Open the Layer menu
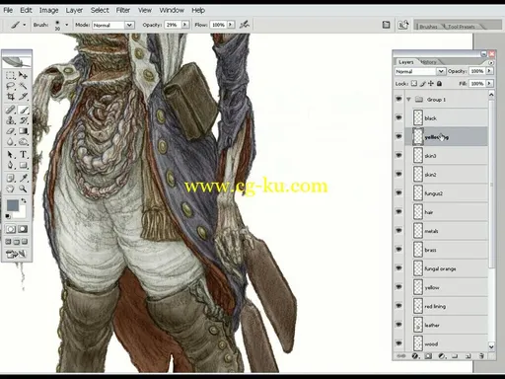The image size is (505, 379). (x=74, y=10)
